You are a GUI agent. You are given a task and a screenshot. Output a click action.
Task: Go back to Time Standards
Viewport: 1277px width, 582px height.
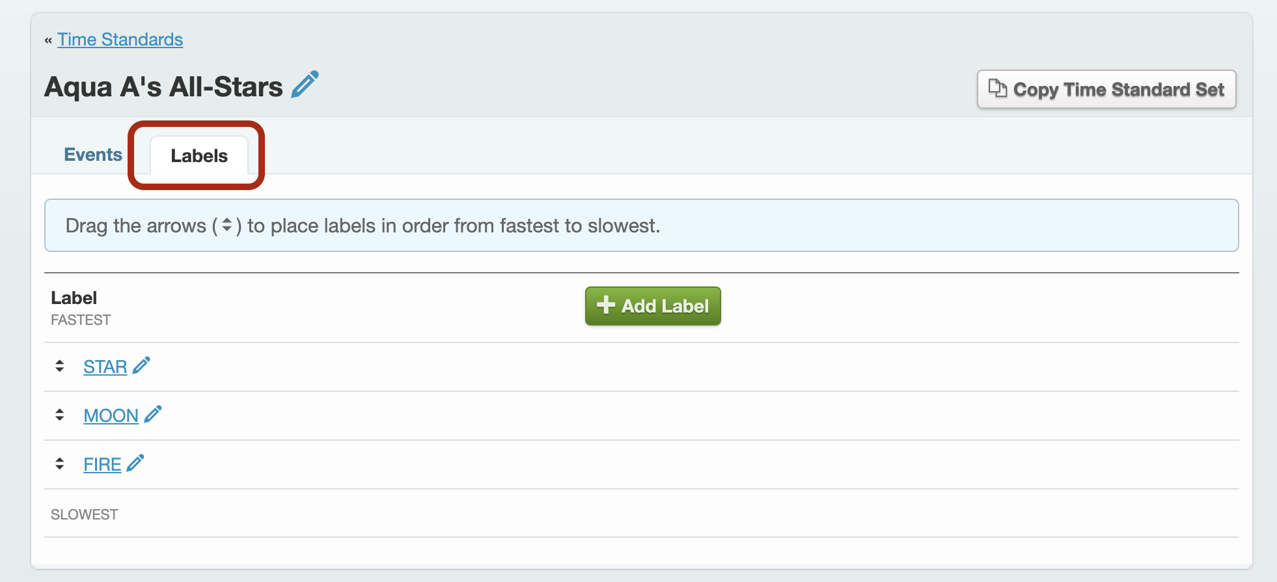point(120,40)
